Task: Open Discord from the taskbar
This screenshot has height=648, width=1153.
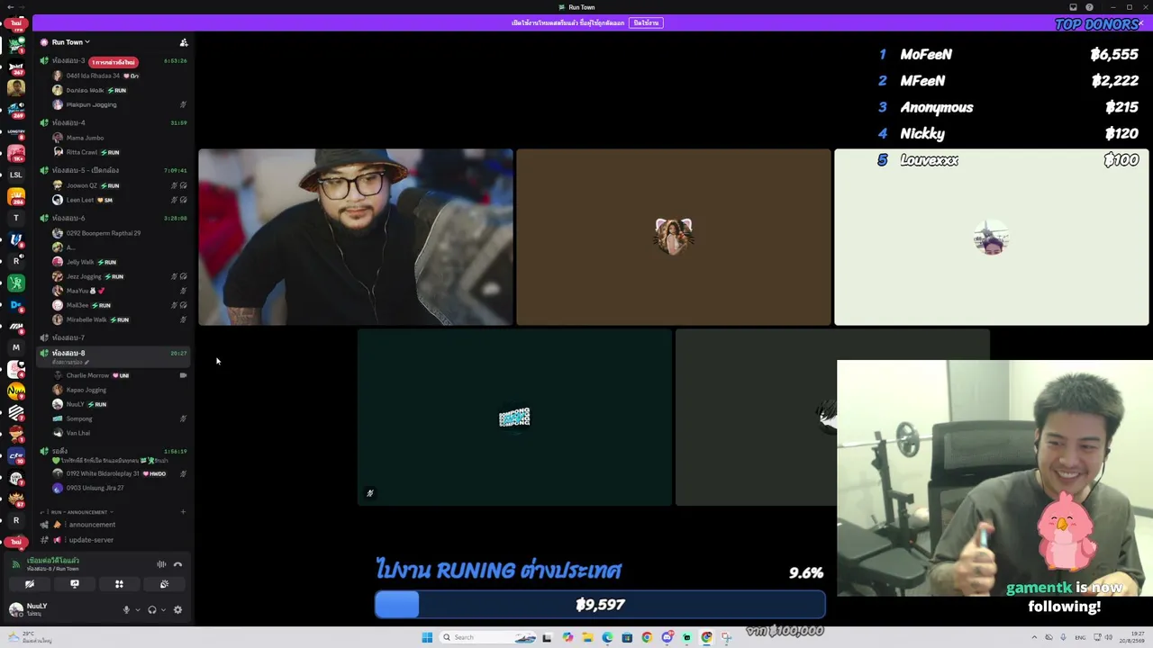Action: 667,637
